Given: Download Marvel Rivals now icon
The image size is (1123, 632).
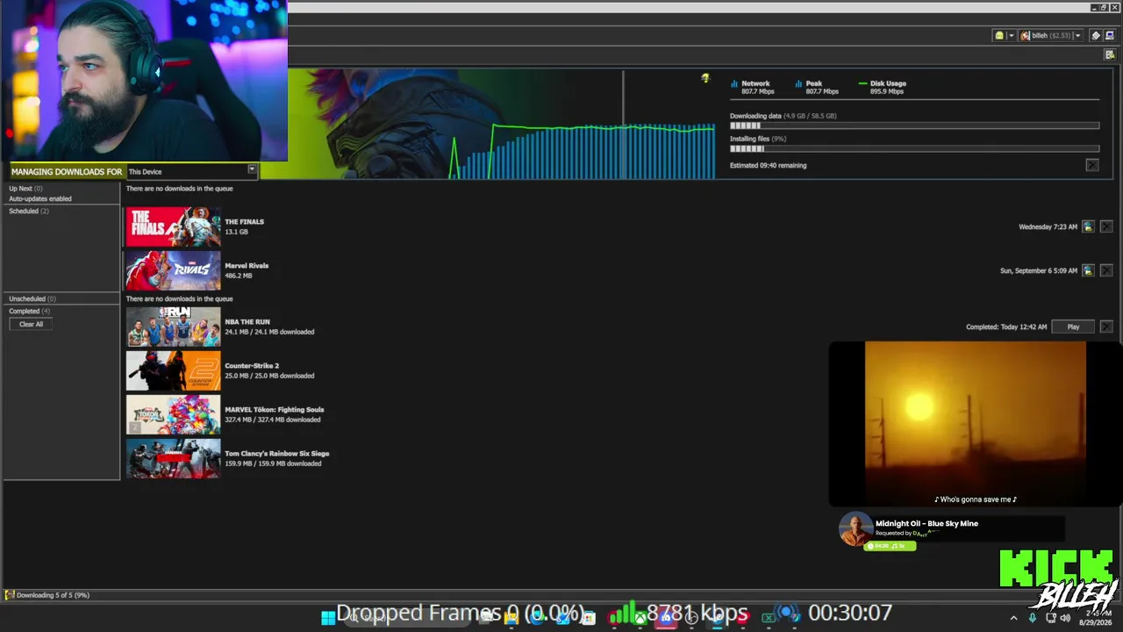Looking at the screenshot, I should point(1088,270).
